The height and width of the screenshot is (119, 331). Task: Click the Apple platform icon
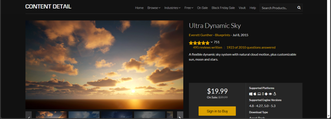(255, 94)
